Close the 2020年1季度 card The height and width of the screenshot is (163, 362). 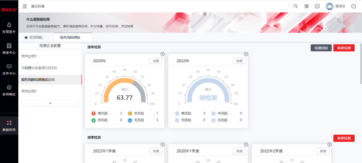click(246, 145)
